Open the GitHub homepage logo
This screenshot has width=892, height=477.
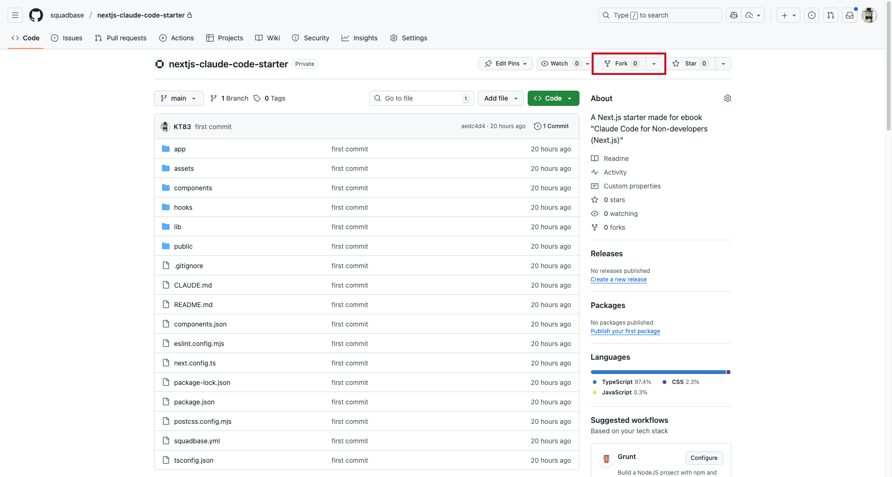[36, 15]
